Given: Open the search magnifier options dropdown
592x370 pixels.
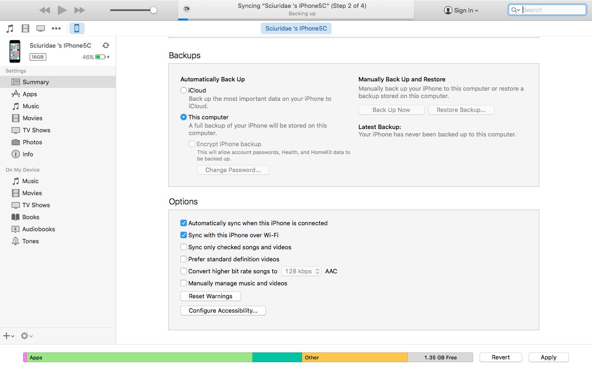Looking at the screenshot, I should click(x=516, y=10).
